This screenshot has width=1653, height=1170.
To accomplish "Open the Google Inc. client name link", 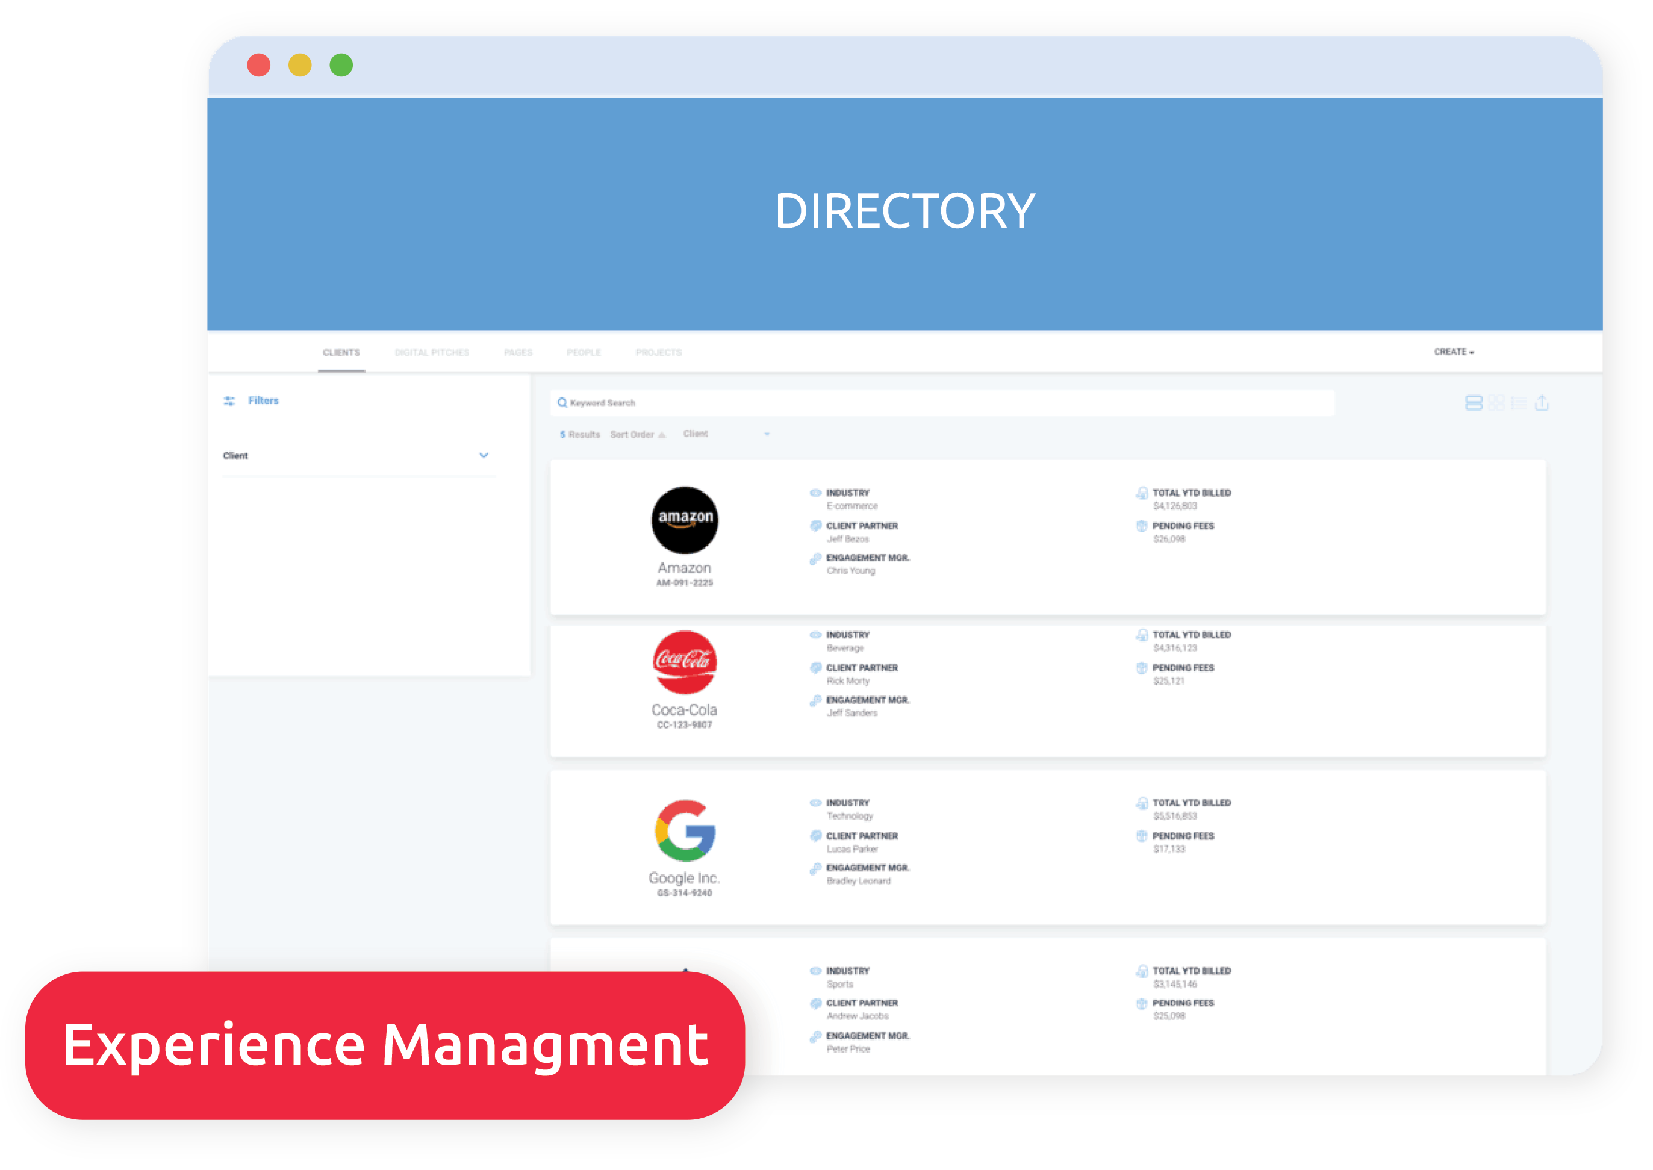I will 684,877.
